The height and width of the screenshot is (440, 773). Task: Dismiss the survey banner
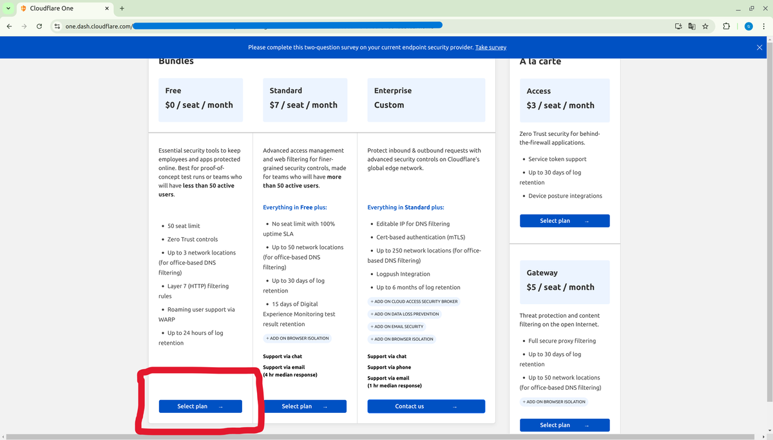point(759,47)
